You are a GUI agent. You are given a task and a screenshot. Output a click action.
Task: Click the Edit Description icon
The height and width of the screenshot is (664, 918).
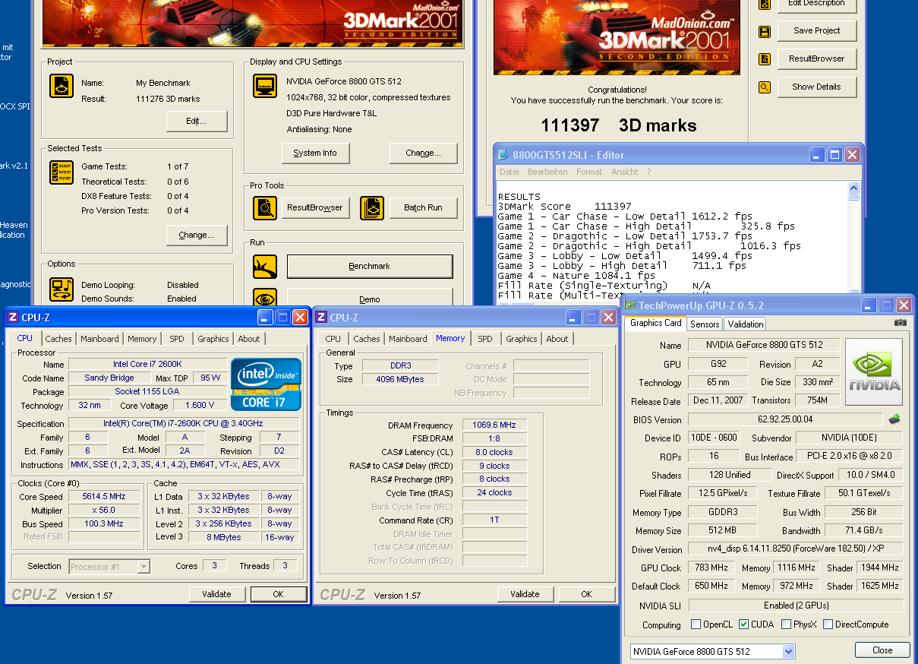tap(765, 4)
